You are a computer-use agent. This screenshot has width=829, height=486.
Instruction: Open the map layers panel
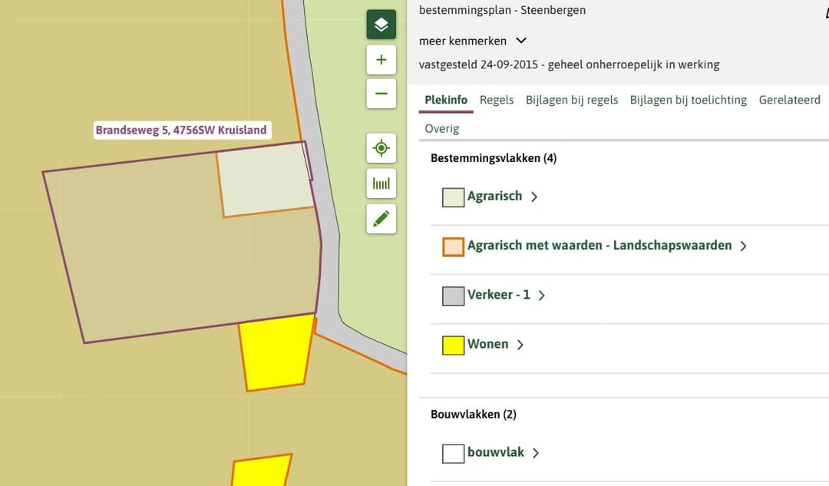381,25
